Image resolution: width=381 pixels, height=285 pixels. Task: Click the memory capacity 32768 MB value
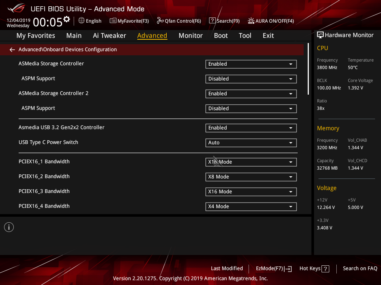click(327, 168)
